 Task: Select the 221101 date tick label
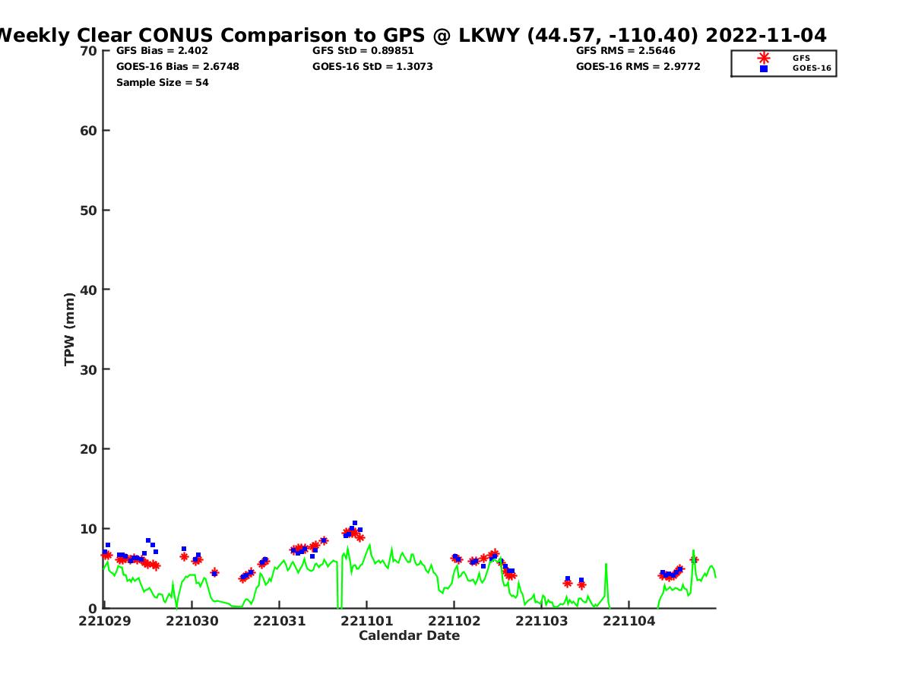point(367,621)
